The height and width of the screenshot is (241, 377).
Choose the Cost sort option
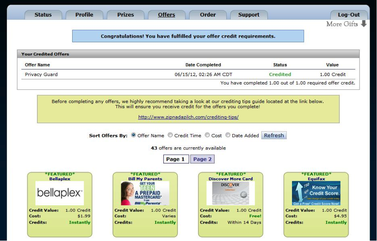207,135
